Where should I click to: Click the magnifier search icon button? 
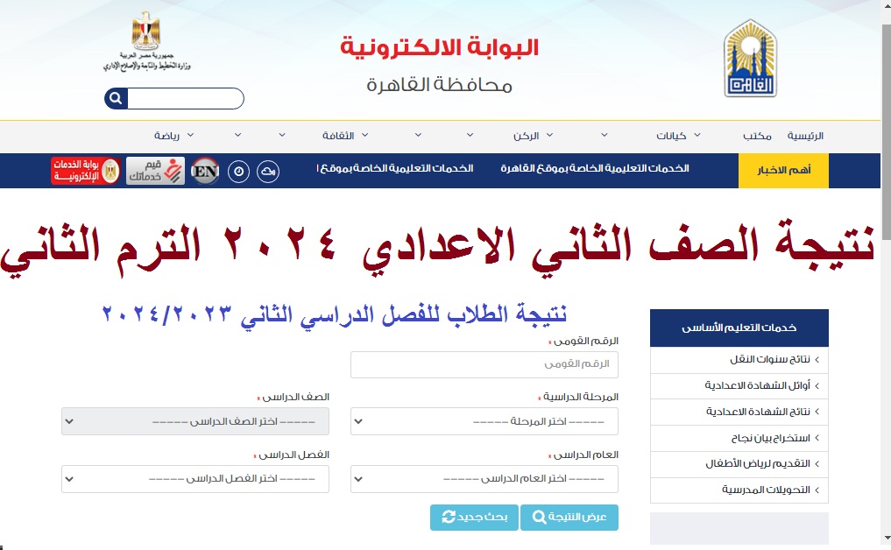[116, 98]
